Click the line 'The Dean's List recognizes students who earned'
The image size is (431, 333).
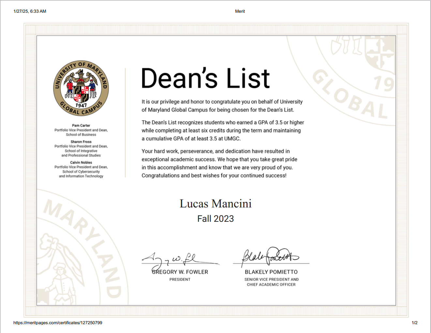point(223,123)
